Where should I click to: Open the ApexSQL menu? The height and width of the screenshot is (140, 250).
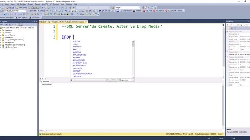45,4
